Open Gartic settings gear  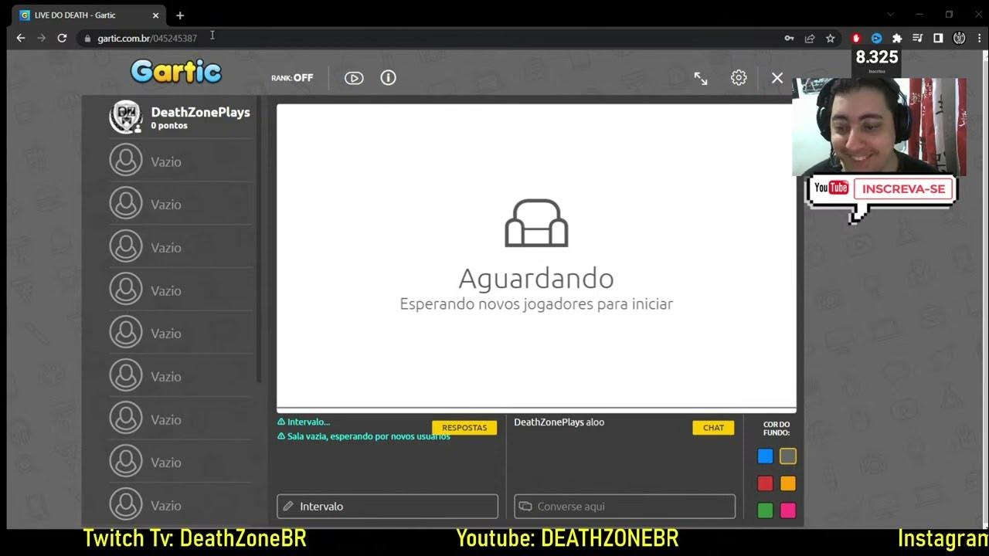click(x=739, y=78)
